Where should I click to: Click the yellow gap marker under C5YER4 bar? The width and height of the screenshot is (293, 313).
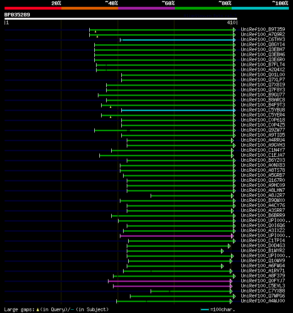coord(110,117)
